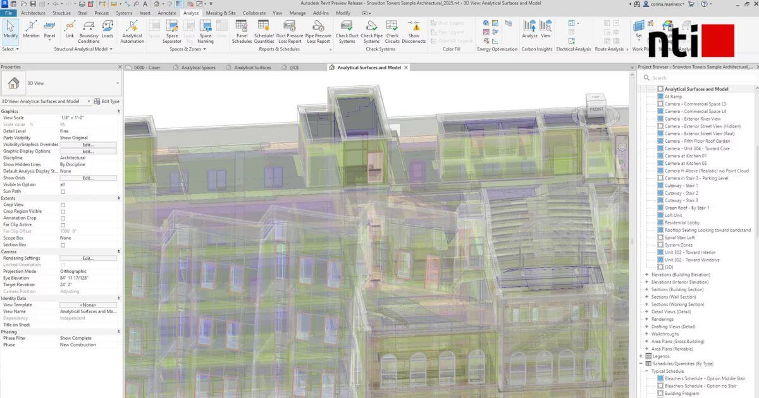Open the Select panel dropdown
Image resolution: width=759 pixels, height=398 pixels.
pos(9,49)
